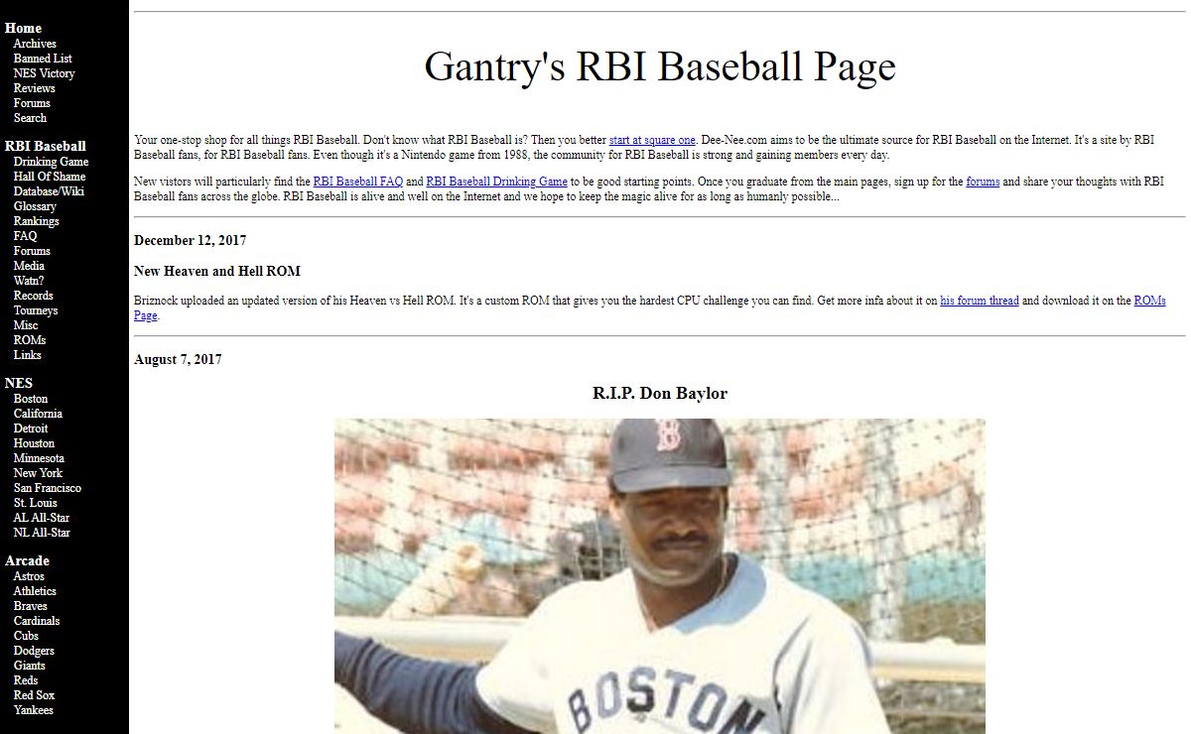
Task: Click the Don Baylor photo
Action: coord(660,576)
